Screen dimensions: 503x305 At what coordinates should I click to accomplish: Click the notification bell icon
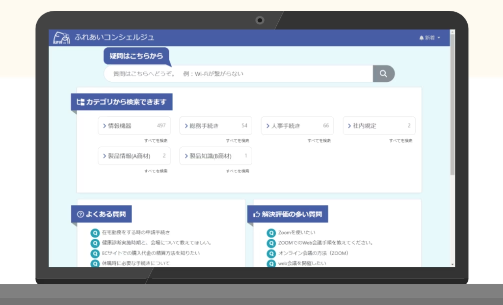421,38
